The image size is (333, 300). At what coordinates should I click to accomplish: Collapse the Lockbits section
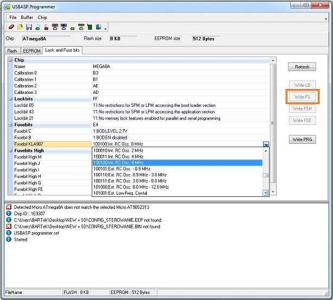pyautogui.click(x=11, y=99)
